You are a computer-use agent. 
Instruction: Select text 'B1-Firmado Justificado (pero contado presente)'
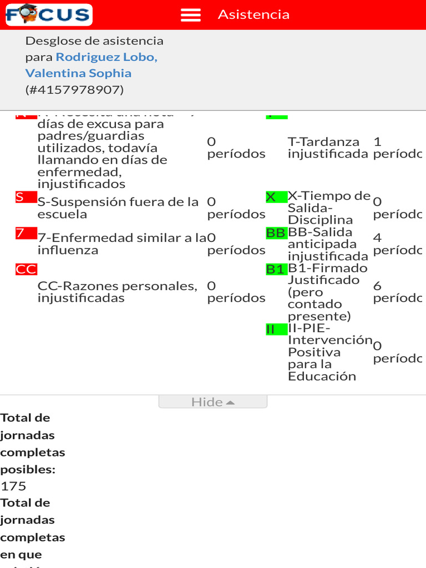[327, 292]
